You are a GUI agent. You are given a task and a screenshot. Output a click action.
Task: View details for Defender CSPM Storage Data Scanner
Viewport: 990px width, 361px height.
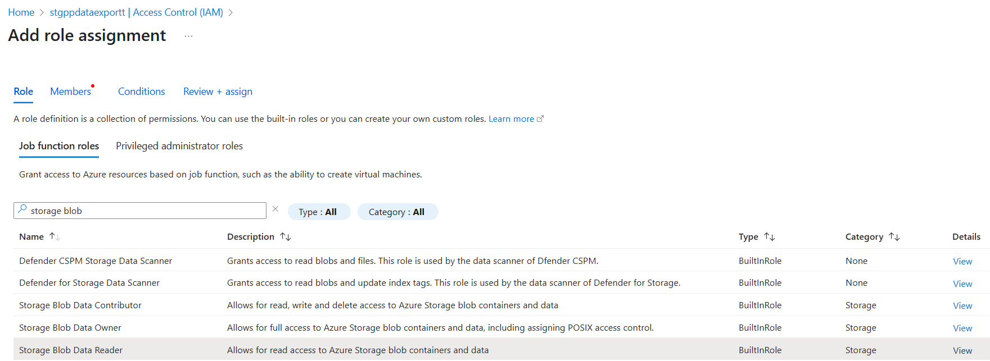962,261
